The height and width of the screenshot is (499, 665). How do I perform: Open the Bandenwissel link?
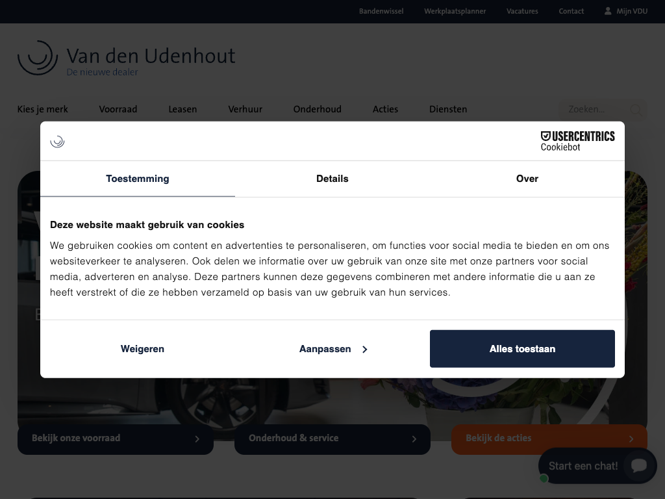tap(381, 11)
